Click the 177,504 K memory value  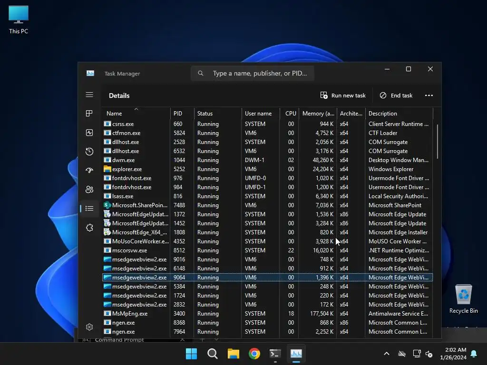tap(322, 314)
